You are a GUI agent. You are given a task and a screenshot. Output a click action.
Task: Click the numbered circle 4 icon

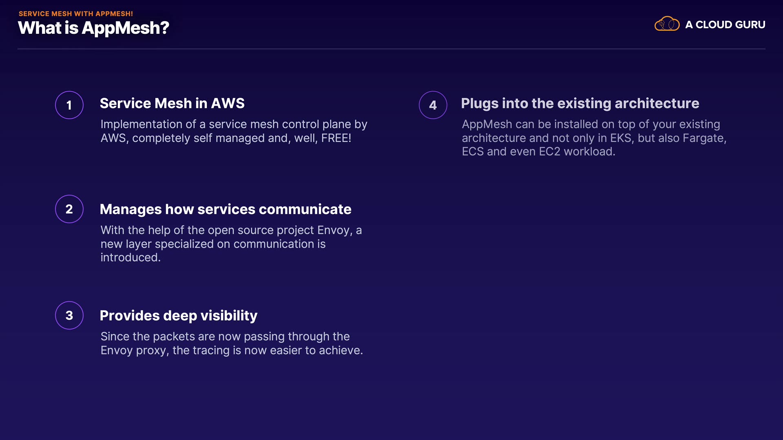pyautogui.click(x=433, y=105)
